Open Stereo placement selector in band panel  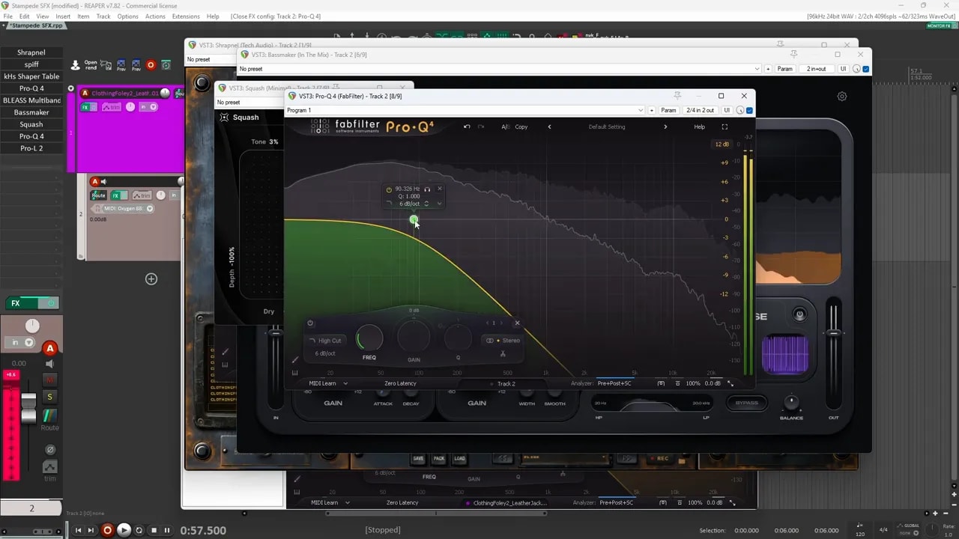click(x=503, y=341)
